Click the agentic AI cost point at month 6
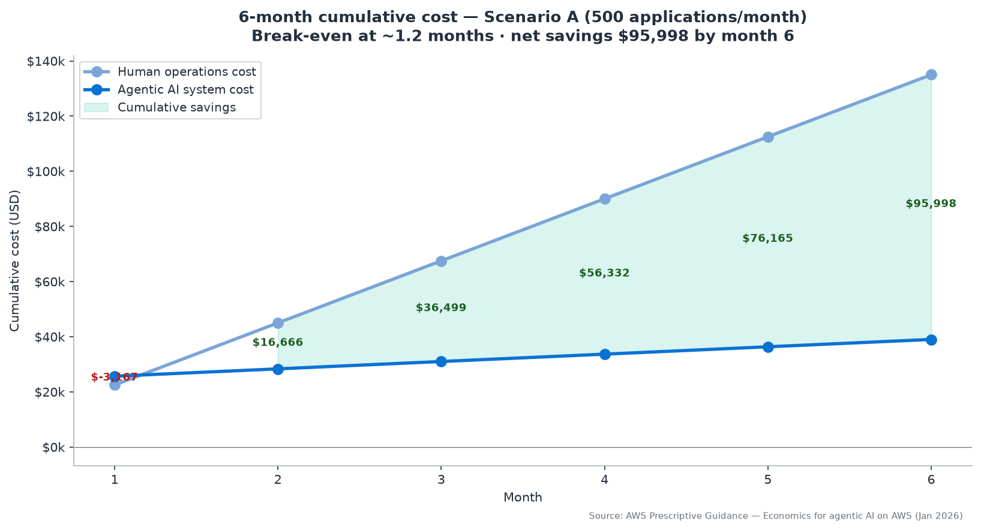Viewport: 981px width, 530px height. click(x=931, y=340)
